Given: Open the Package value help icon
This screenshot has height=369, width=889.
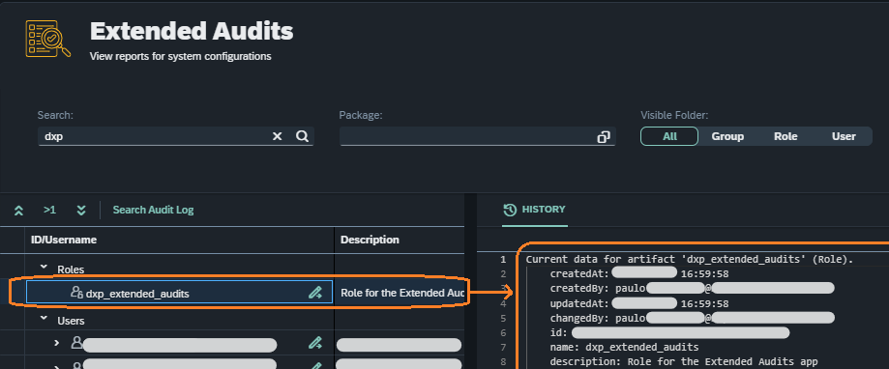Looking at the screenshot, I should point(604,137).
